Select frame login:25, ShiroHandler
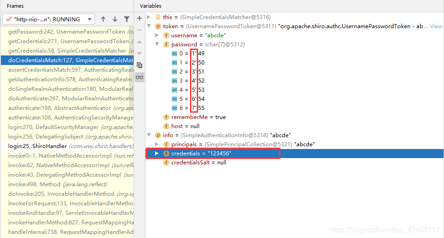The height and width of the screenshot is (238, 444). tap(67, 146)
